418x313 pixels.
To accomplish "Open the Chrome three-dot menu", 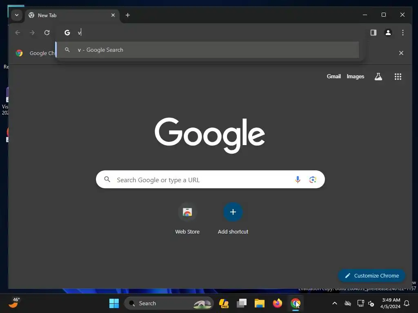I will pyautogui.click(x=403, y=33).
